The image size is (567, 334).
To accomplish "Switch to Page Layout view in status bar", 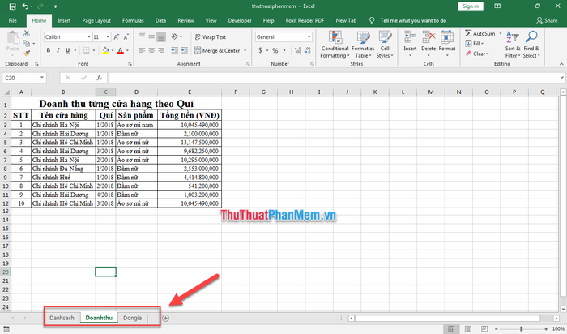I will click(x=468, y=328).
